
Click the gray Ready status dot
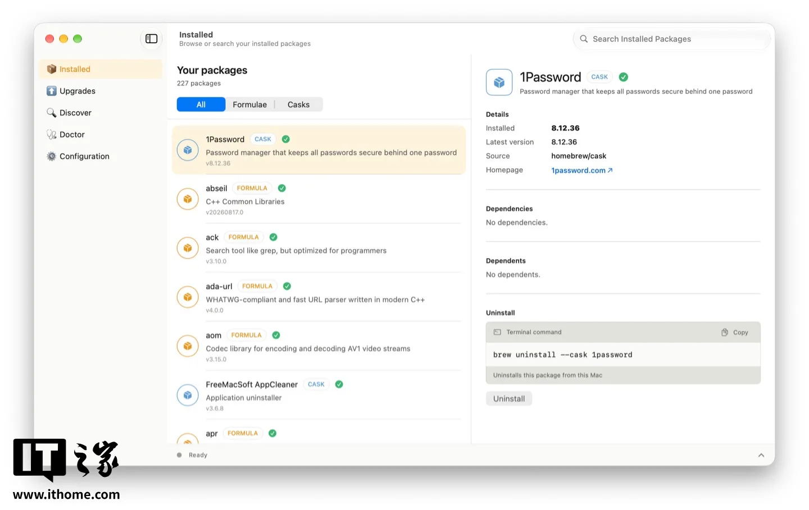[x=179, y=455]
